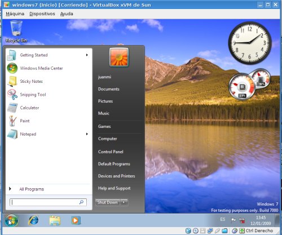Viewport: 282px width, 235px height.
Task: Open Windows Explorer folder on taskbar
Action: tap(55, 220)
